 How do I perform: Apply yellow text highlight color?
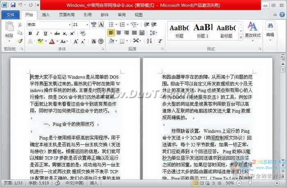40,41
